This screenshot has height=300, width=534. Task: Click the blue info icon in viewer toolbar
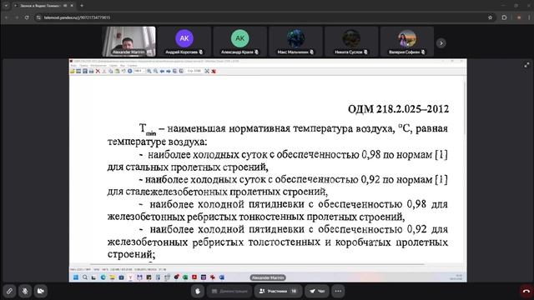tap(130, 71)
